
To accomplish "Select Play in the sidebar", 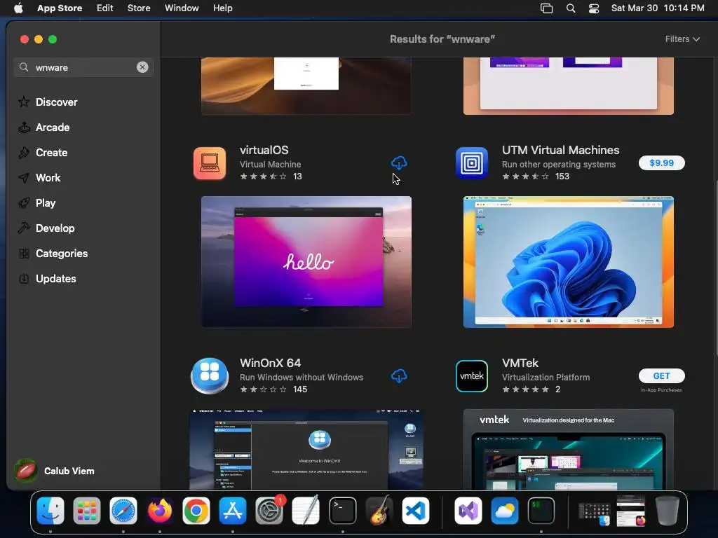I will pyautogui.click(x=46, y=202).
